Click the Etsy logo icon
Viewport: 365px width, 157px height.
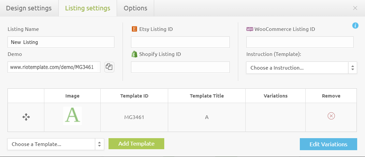click(x=134, y=29)
